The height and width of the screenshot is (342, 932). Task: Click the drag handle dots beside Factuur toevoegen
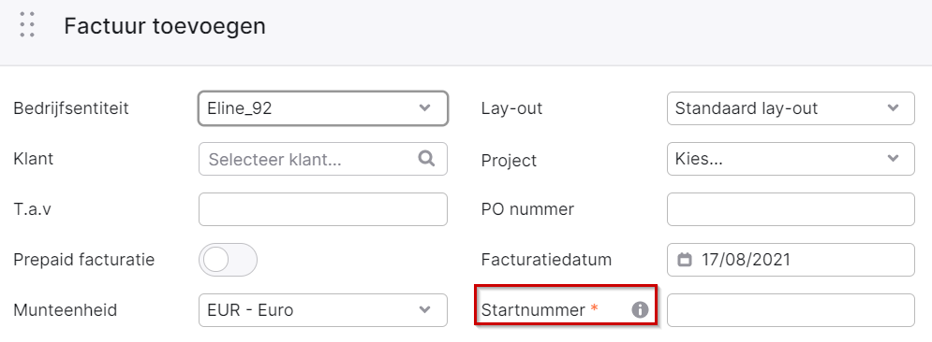[27, 25]
